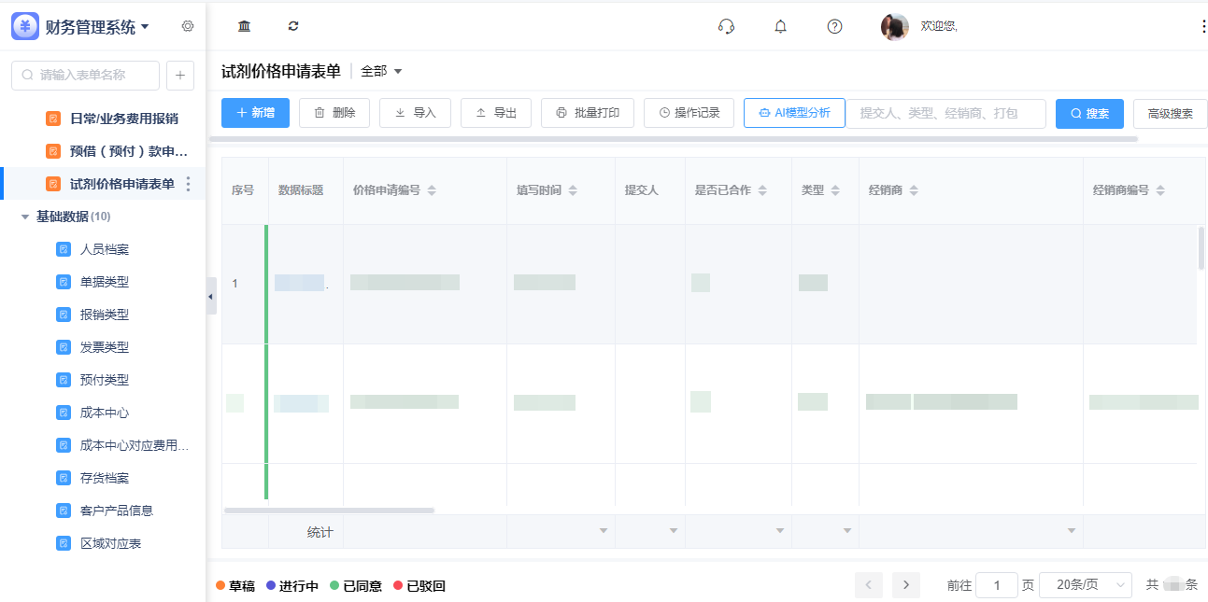1208x602 pixels.
Task: Sort by 价格申请编号 column
Action: point(431,190)
